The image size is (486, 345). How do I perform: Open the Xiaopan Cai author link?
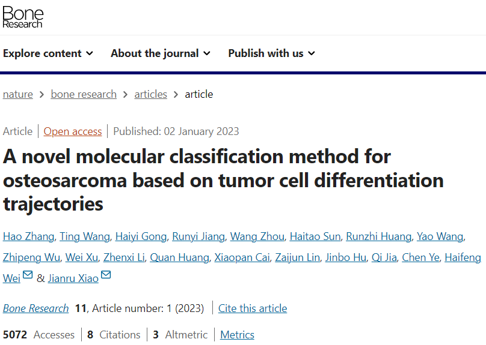coord(242,257)
